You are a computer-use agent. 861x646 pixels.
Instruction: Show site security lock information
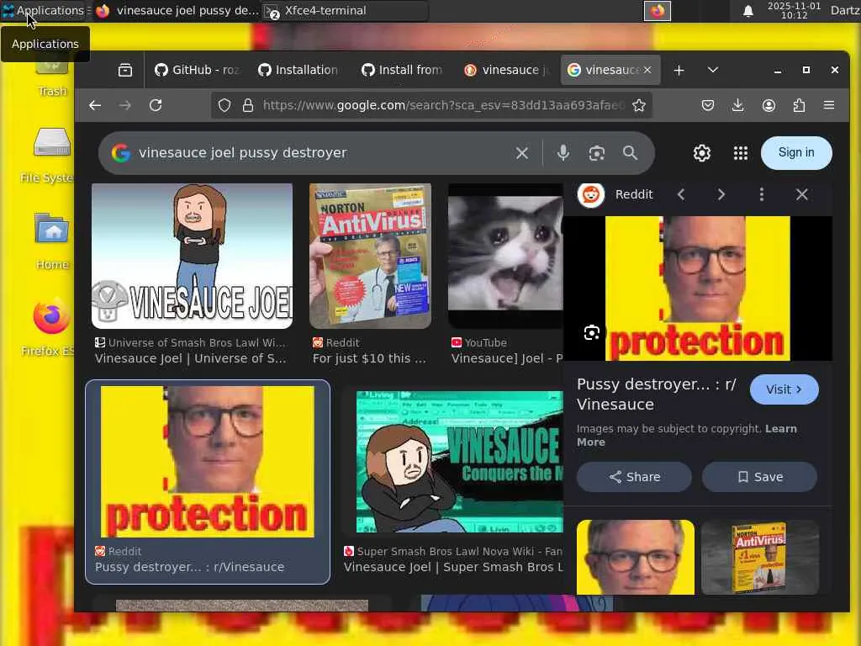coord(248,105)
